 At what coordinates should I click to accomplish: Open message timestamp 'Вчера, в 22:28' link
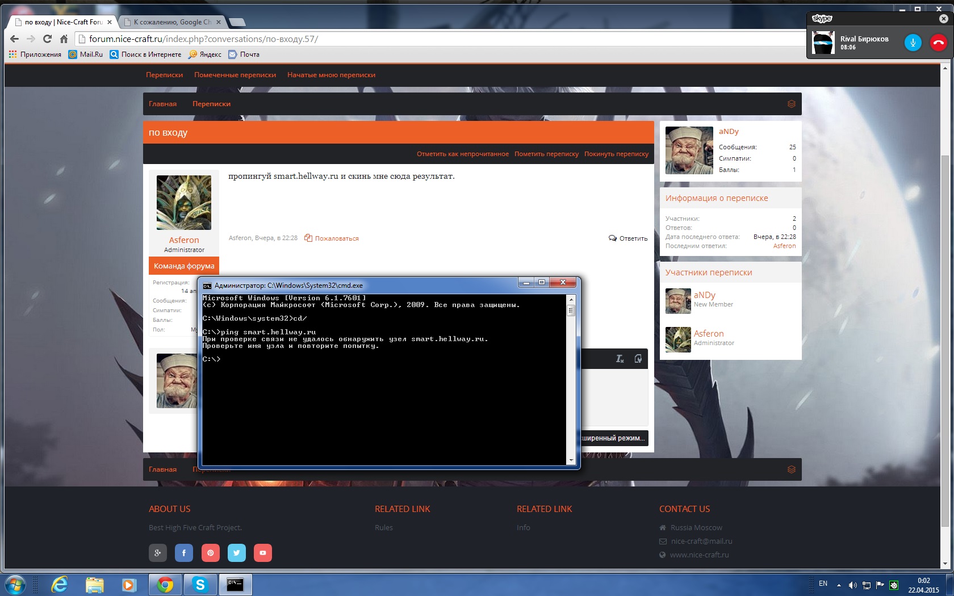(x=276, y=238)
